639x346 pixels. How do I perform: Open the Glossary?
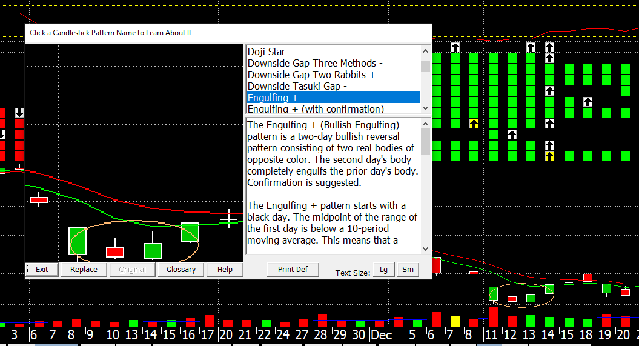tap(181, 270)
